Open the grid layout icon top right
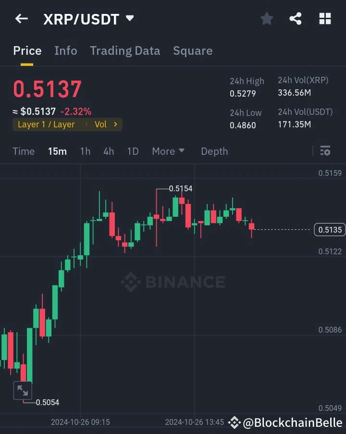Image resolution: width=346 pixels, height=434 pixels. pos(325,18)
